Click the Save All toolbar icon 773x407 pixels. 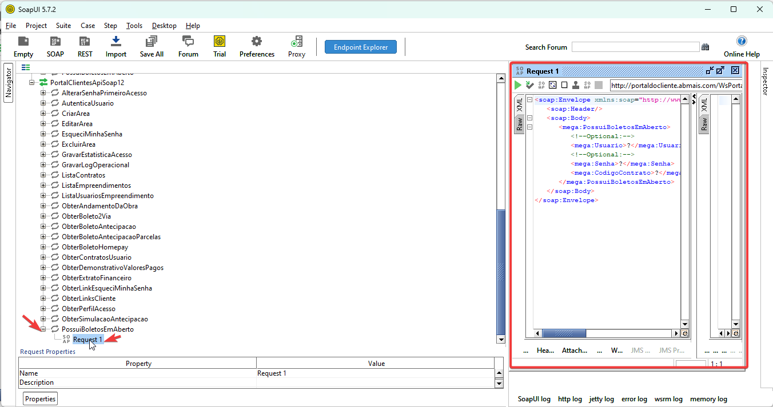coord(152,42)
